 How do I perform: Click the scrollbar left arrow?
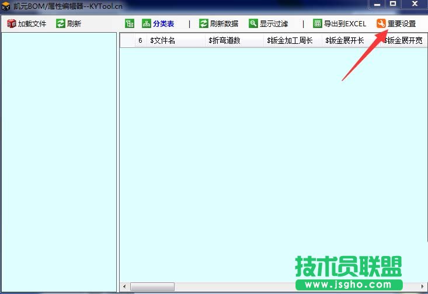[x=124, y=286]
